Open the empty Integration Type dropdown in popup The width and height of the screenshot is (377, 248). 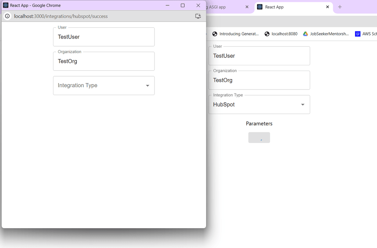[x=104, y=85]
